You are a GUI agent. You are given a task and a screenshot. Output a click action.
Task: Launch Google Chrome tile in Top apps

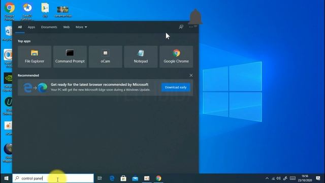pos(176,56)
